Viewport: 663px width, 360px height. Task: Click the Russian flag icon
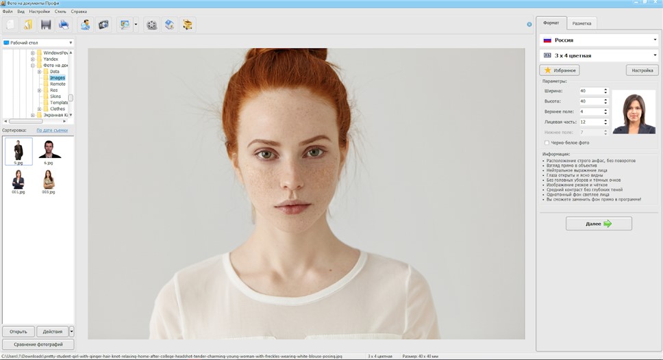[547, 40]
